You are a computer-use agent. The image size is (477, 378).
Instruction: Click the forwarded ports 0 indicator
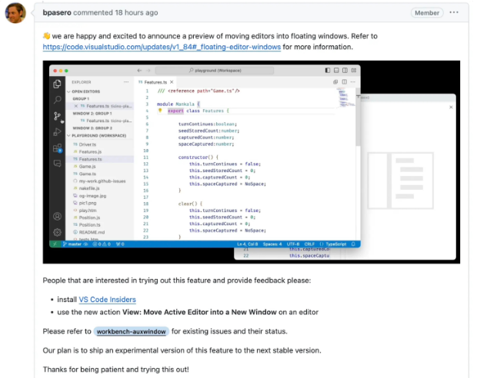pos(120,244)
